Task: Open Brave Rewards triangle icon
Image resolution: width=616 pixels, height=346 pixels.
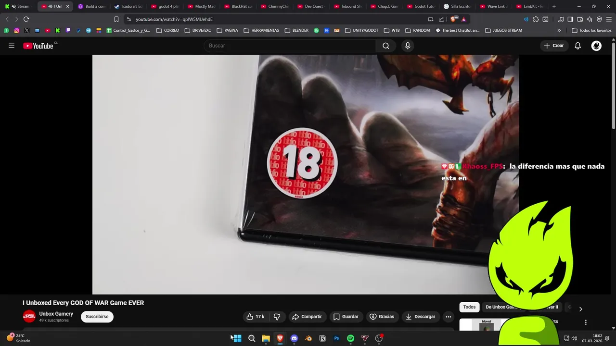Action: [x=463, y=19]
